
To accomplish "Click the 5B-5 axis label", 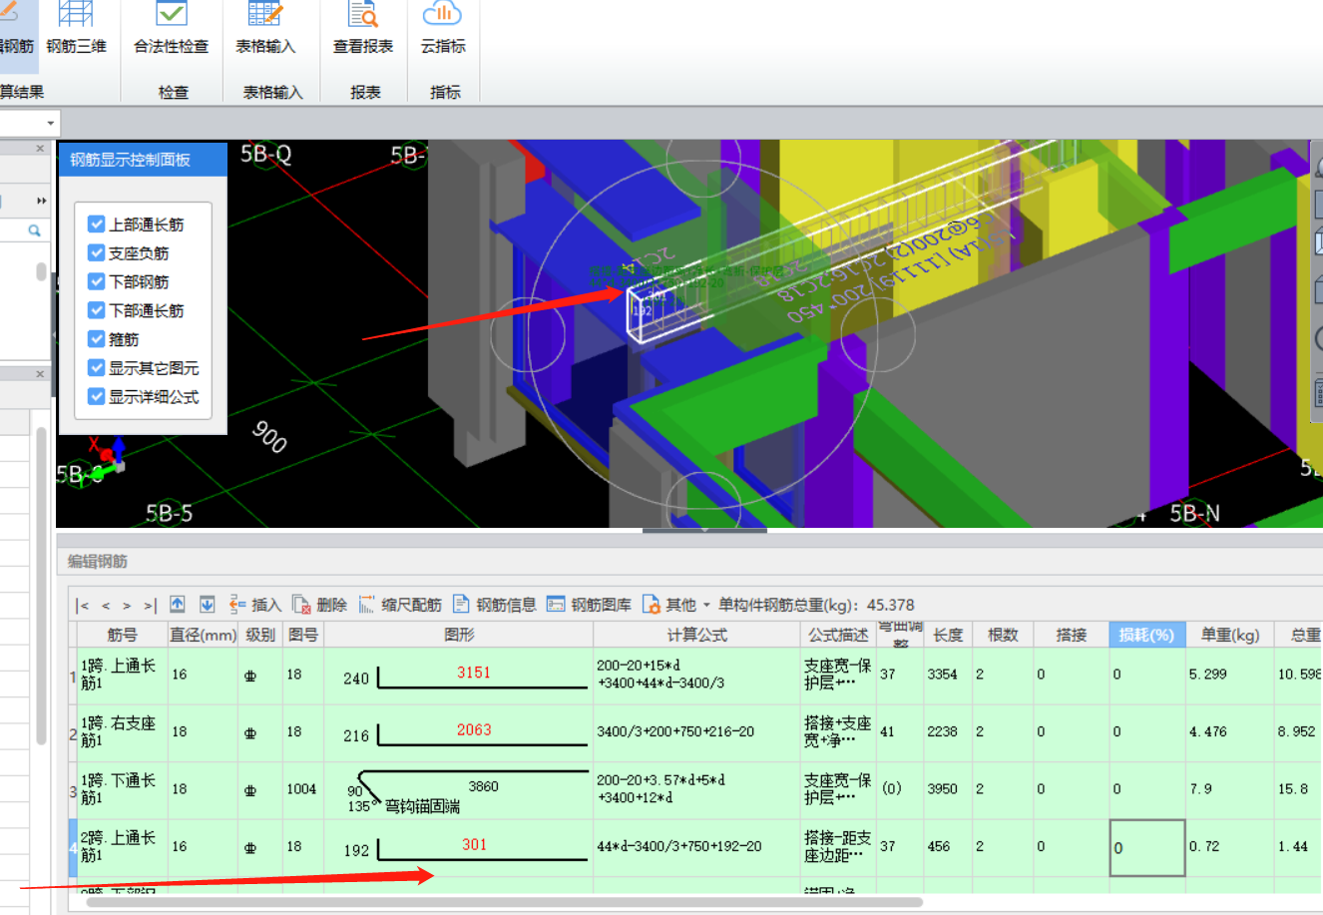I will coord(169,513).
